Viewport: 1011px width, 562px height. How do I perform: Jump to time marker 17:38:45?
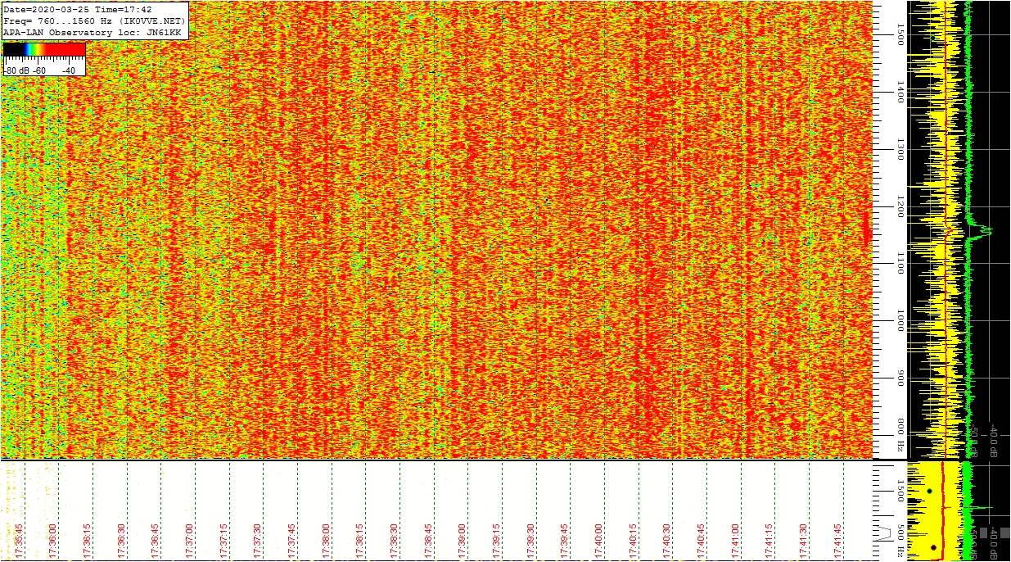coord(428,540)
